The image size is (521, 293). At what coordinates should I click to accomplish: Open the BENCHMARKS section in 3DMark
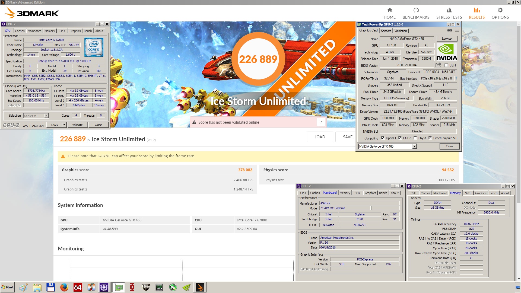click(x=416, y=13)
